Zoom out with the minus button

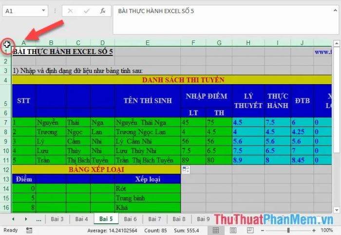(x=263, y=231)
